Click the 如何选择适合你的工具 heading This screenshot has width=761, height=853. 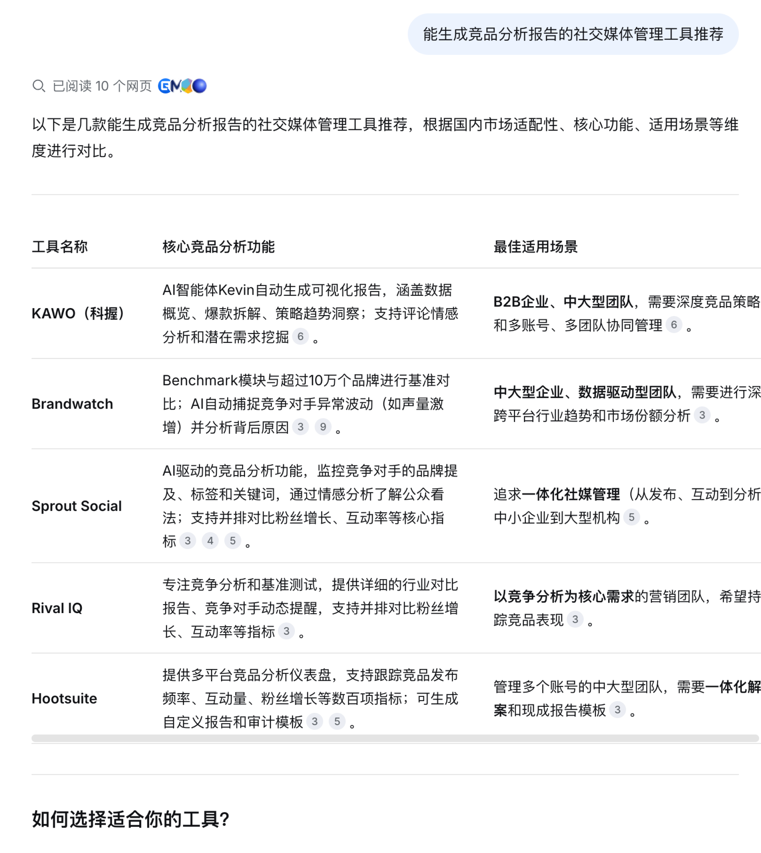(x=131, y=819)
